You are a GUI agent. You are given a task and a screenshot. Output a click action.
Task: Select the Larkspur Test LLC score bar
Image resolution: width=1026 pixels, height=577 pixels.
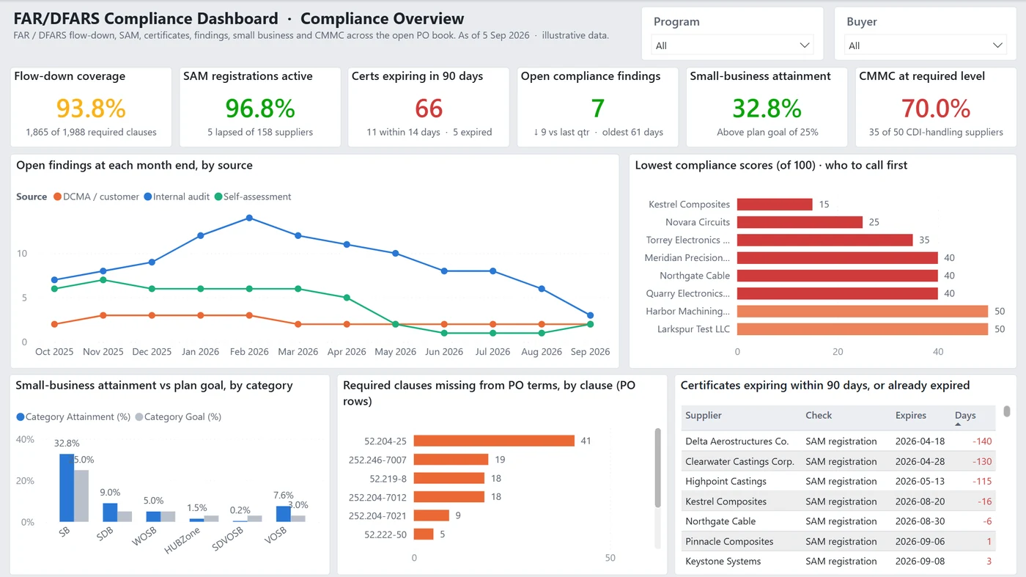[x=863, y=329]
